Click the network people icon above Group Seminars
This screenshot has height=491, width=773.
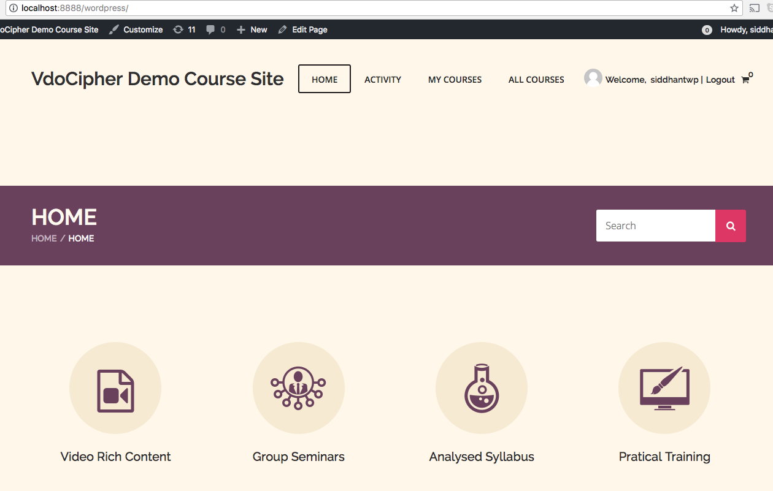[x=298, y=388]
